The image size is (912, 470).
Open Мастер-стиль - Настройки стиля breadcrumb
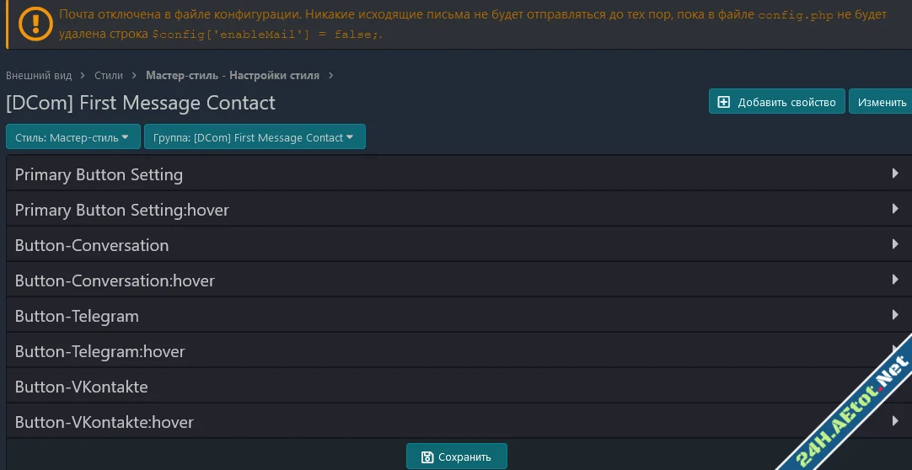pos(232,75)
